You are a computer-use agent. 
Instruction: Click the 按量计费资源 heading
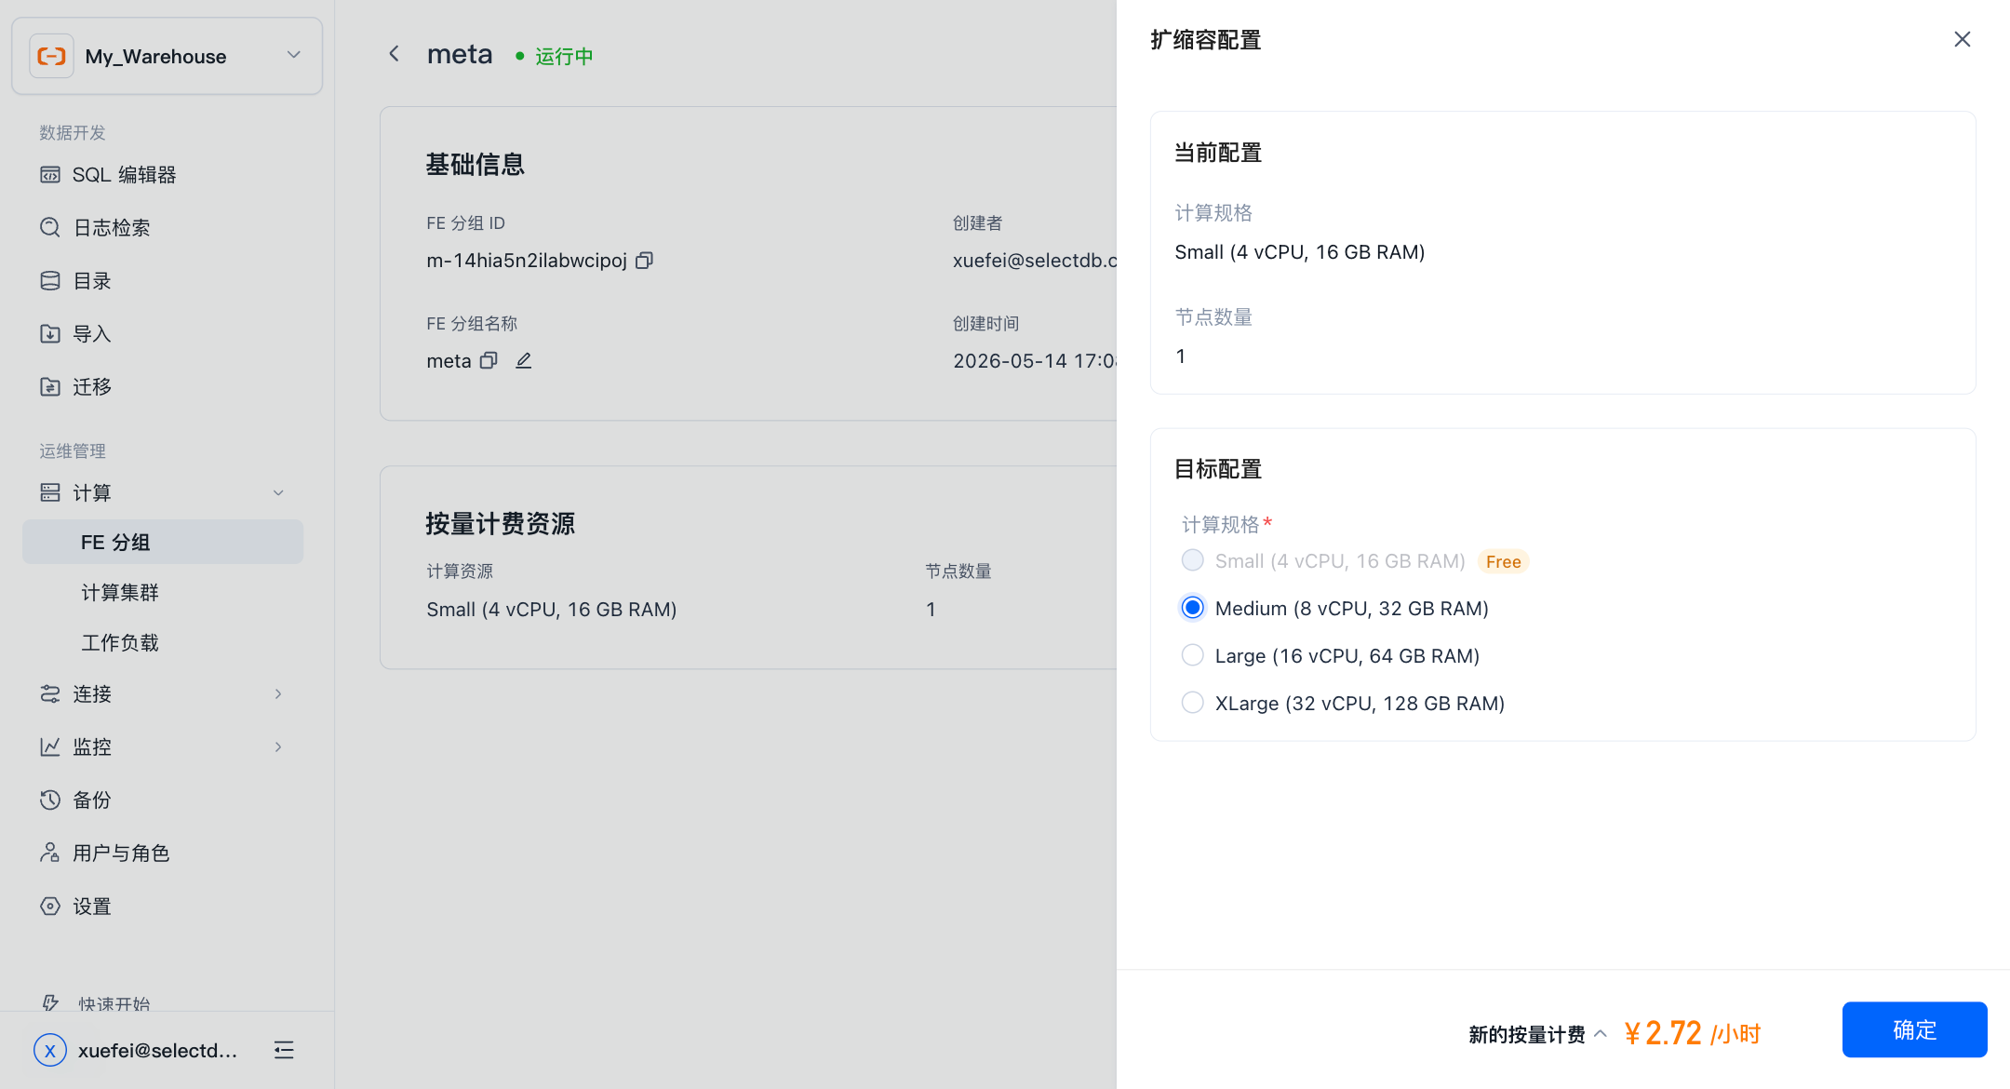pyautogui.click(x=501, y=524)
